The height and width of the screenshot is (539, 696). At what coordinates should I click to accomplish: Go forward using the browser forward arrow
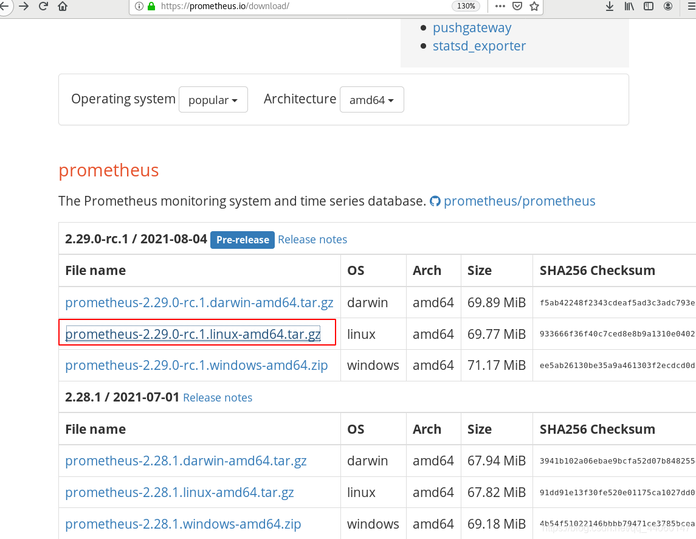24,6
